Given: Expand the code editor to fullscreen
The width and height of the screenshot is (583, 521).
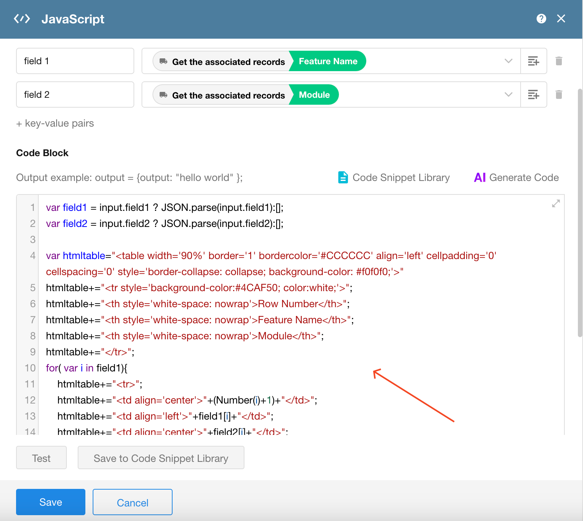Looking at the screenshot, I should (x=556, y=204).
